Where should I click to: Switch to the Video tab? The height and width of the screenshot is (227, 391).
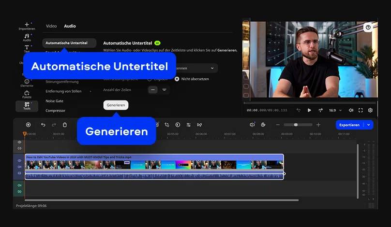click(51, 26)
